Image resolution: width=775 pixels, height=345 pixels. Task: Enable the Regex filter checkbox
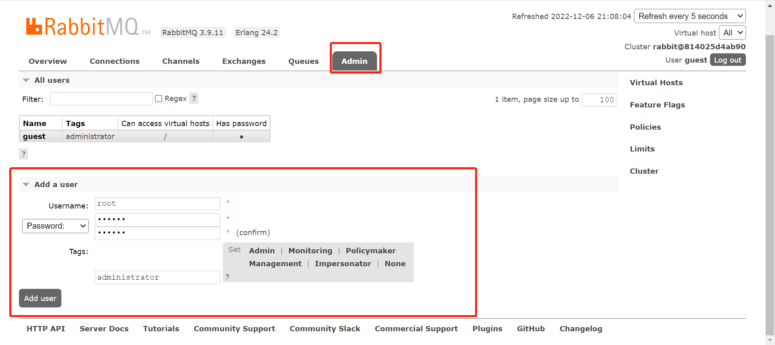(x=159, y=99)
